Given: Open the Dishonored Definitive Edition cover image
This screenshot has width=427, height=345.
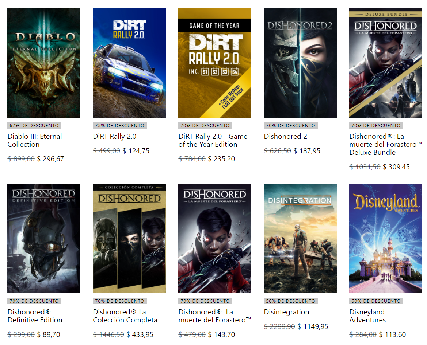Looking at the screenshot, I should (x=44, y=239).
